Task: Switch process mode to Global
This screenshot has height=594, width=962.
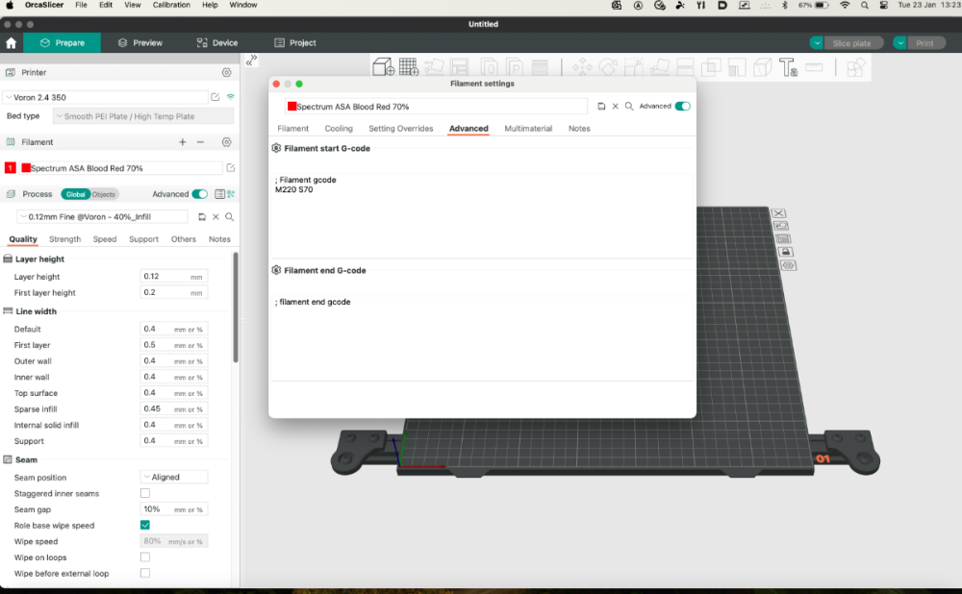Action: pyautogui.click(x=75, y=194)
